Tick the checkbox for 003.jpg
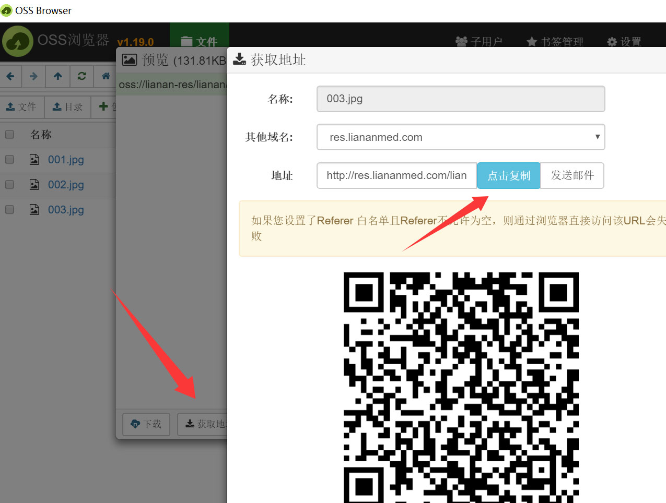 [x=9, y=210]
